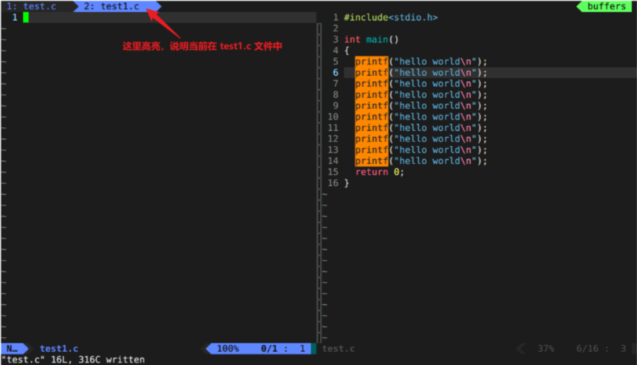Screen dimensions: 637x365
Task: Click the main function name on line 3
Action: [x=376, y=39]
